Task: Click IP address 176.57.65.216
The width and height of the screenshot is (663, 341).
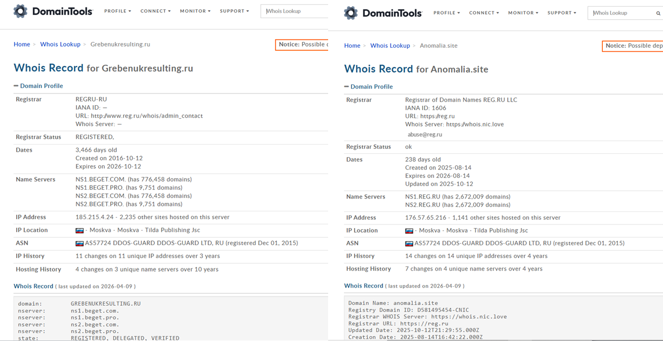Action: point(428,218)
